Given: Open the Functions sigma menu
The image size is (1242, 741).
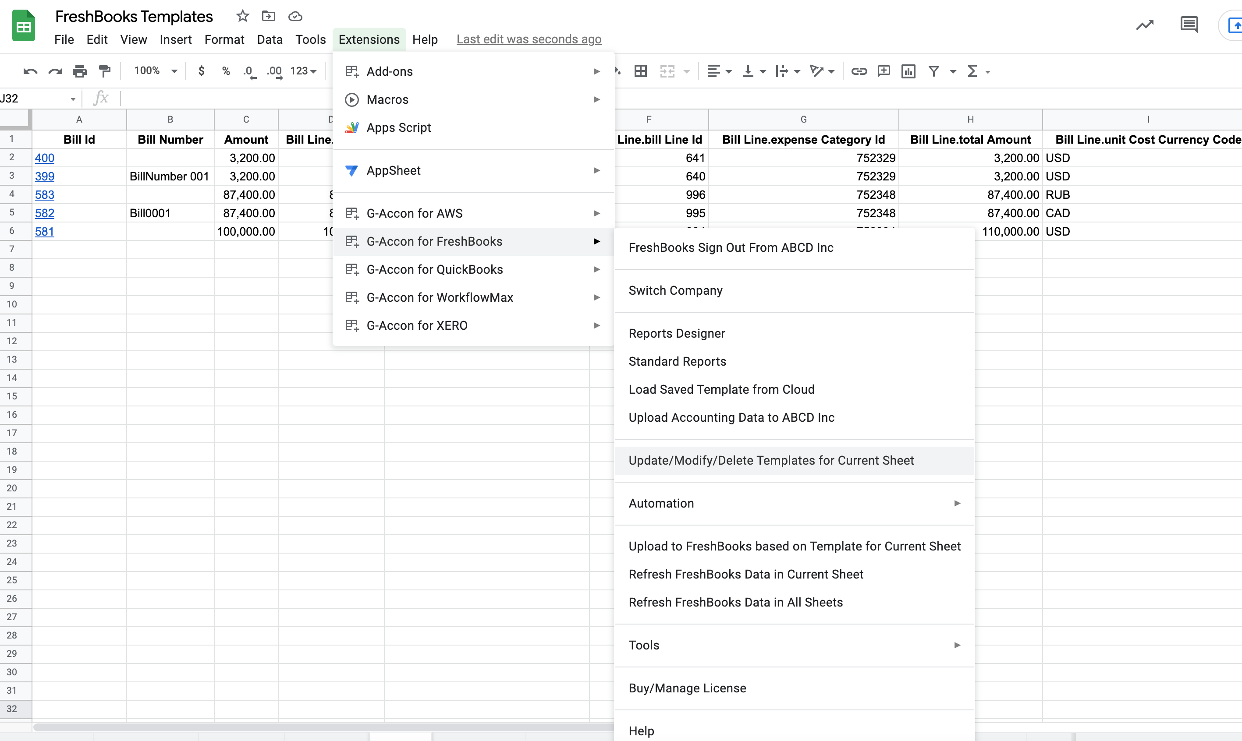Looking at the screenshot, I should click(978, 71).
